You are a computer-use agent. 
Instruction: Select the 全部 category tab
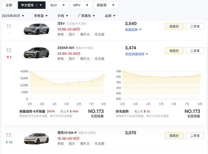pyautogui.click(x=9, y=5)
